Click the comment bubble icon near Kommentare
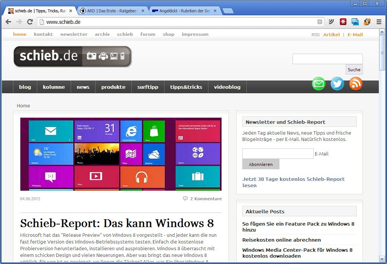The image size is (387, 264). click(185, 198)
